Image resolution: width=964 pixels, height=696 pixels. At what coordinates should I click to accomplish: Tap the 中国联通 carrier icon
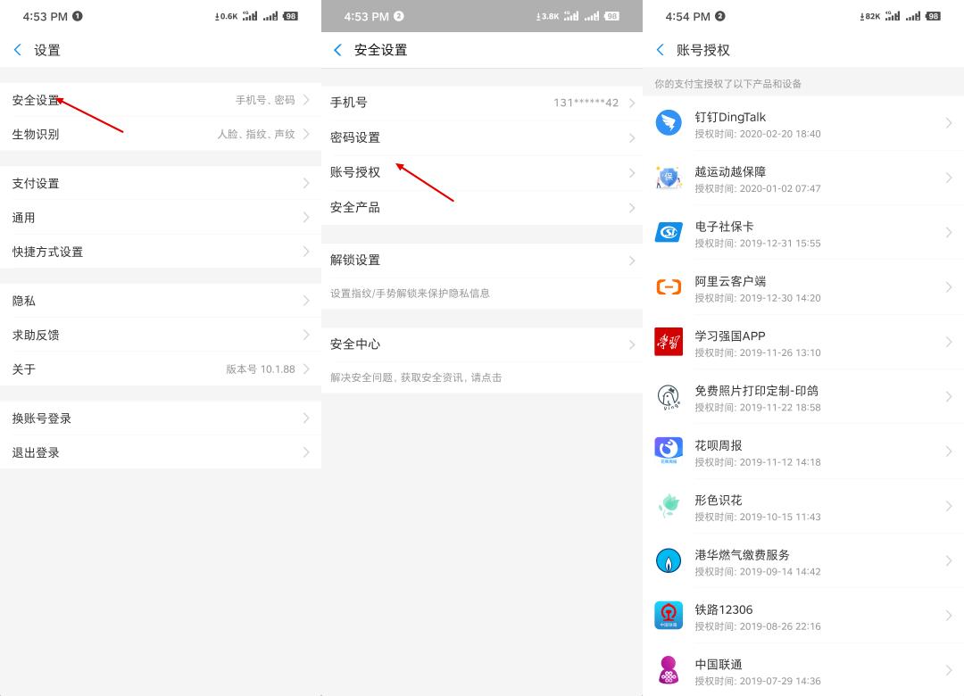(x=669, y=671)
